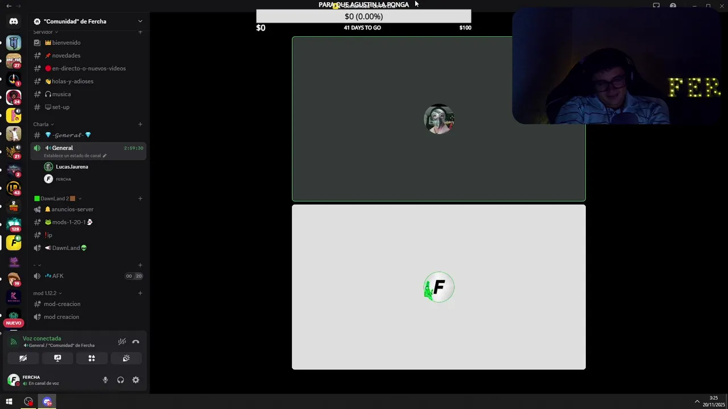Open the blue shield server icon
This screenshot has width=728, height=409.
pyautogui.click(x=14, y=43)
